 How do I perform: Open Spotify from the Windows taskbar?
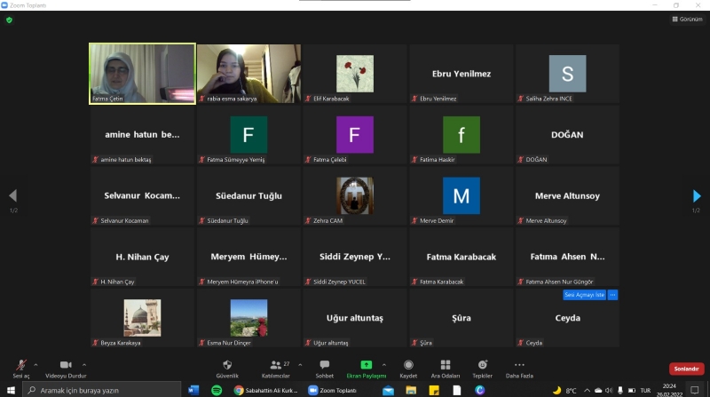217,390
